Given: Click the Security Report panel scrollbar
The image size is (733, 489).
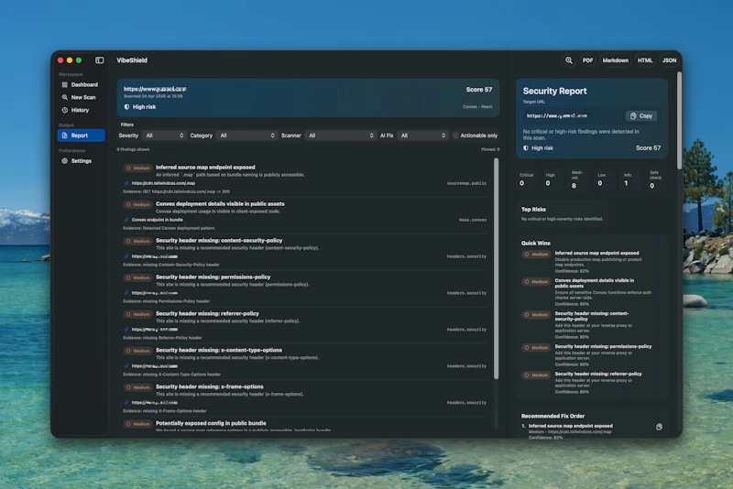Looking at the screenshot, I should click(679, 121).
